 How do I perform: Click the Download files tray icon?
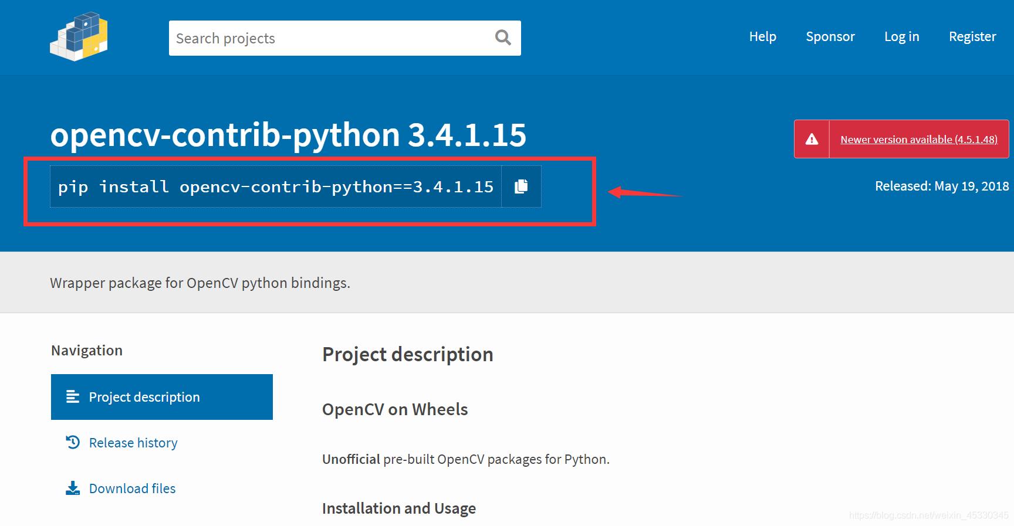pos(73,488)
